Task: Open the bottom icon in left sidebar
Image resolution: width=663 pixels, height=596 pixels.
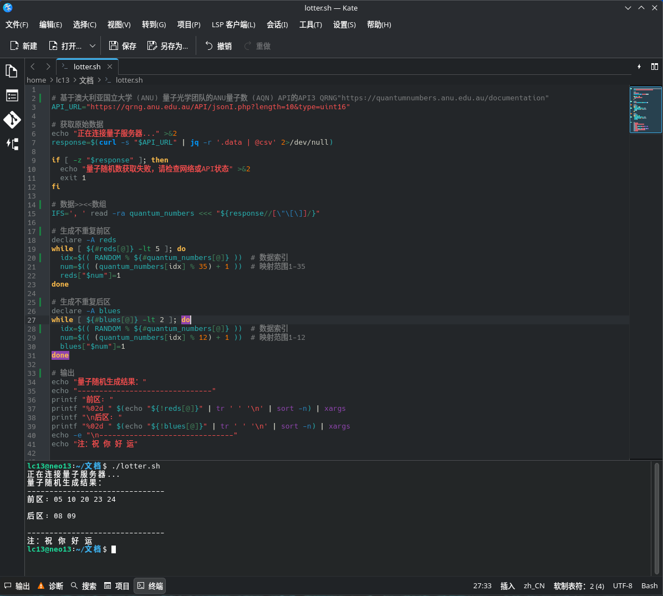Action: click(12, 144)
